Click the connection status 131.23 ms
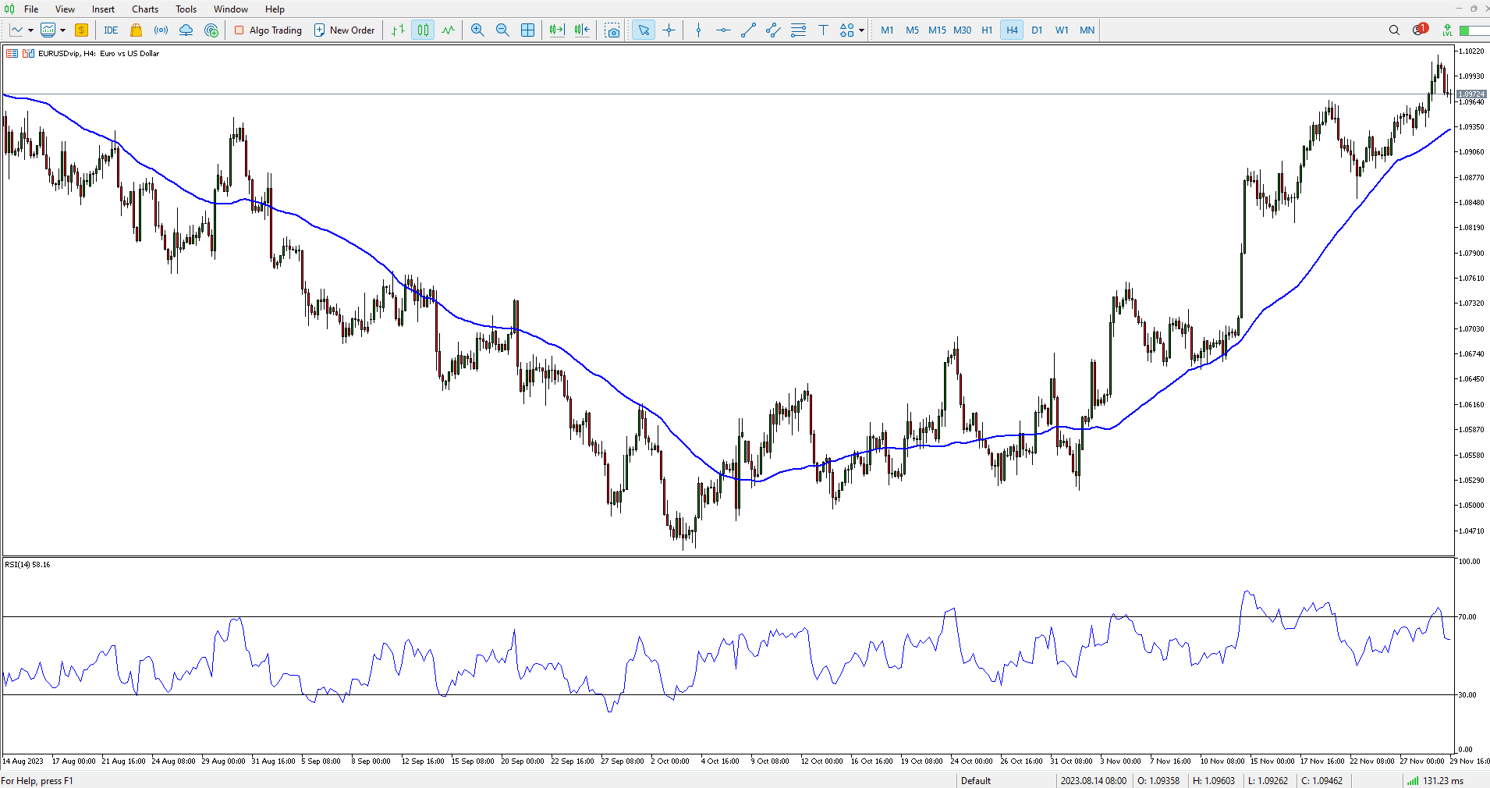The height and width of the screenshot is (788, 1490). 1435,780
